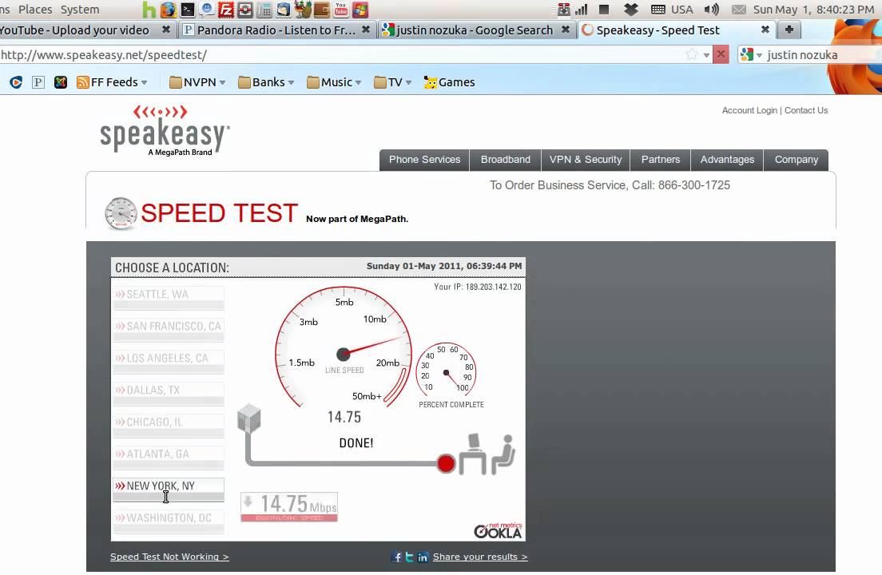This screenshot has width=882, height=575.
Task: Expand the Music bookmark folder
Action: 334,82
